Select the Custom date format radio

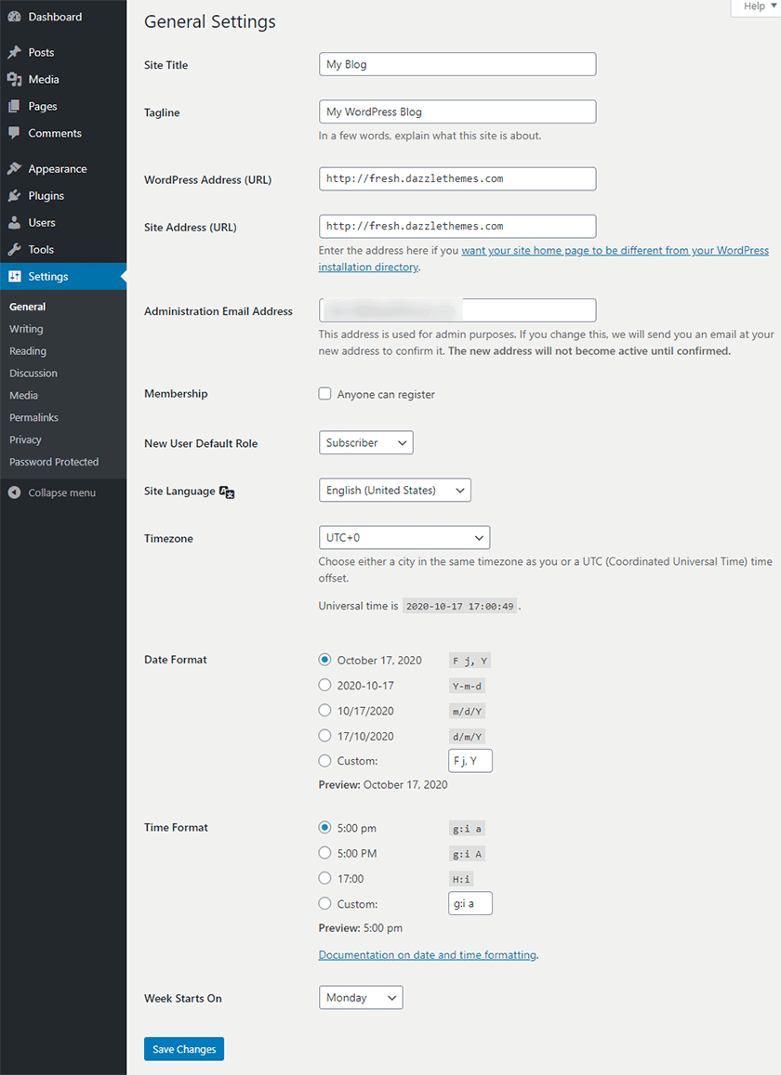coord(324,760)
